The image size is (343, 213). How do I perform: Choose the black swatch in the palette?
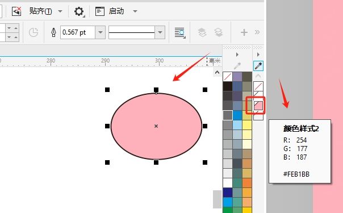pyautogui.click(x=228, y=86)
